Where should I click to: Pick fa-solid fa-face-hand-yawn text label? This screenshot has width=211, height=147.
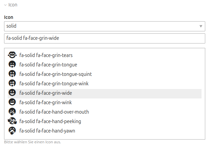(x=47, y=130)
